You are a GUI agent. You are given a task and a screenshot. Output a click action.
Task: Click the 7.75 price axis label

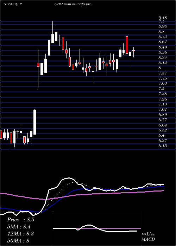point(163,78)
